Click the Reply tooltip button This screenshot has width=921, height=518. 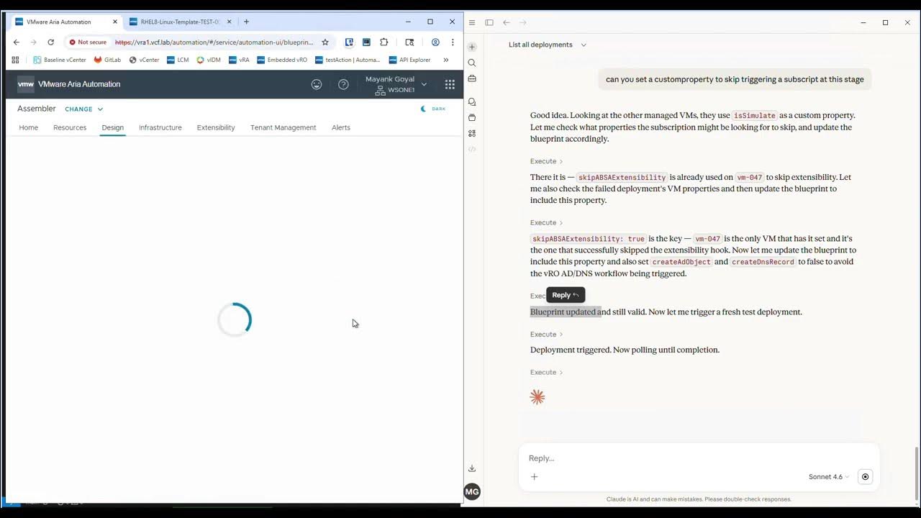point(566,295)
